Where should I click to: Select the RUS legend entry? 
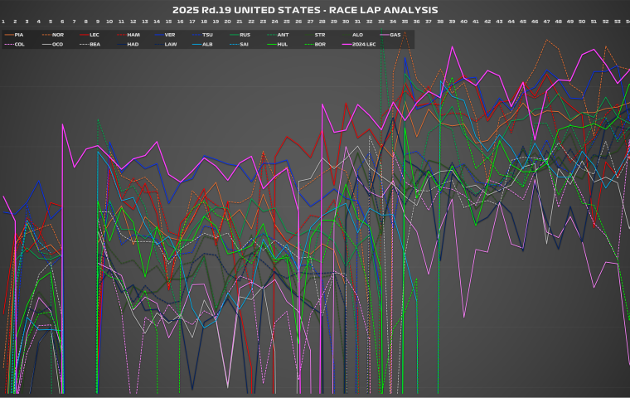coord(245,35)
